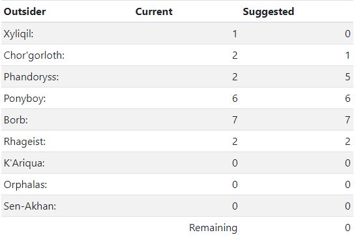This screenshot has width=356, height=237.
Task: Click Rhageist current value 2
Action: point(235,142)
